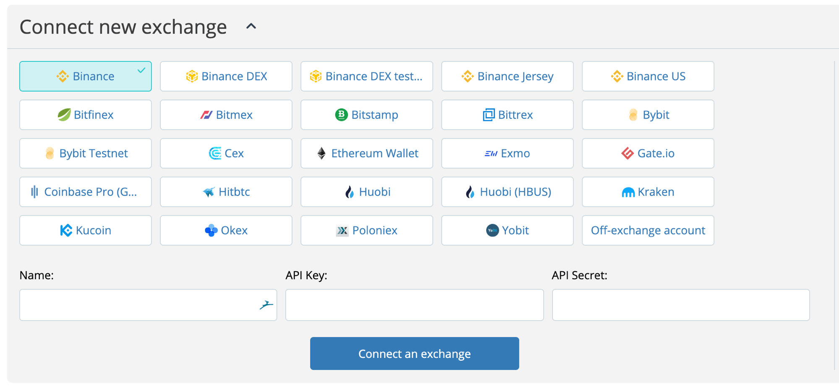Click the Okex dots logo
The image size is (839, 386).
tap(211, 230)
